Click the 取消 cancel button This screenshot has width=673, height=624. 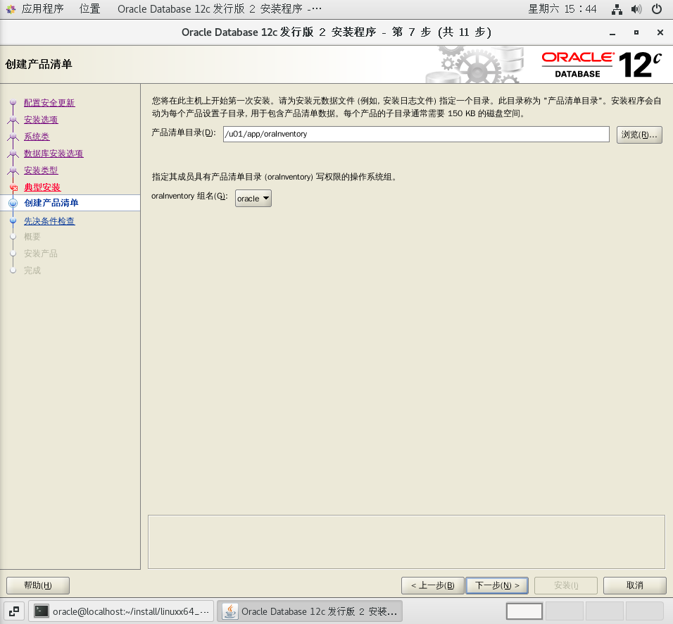click(635, 585)
